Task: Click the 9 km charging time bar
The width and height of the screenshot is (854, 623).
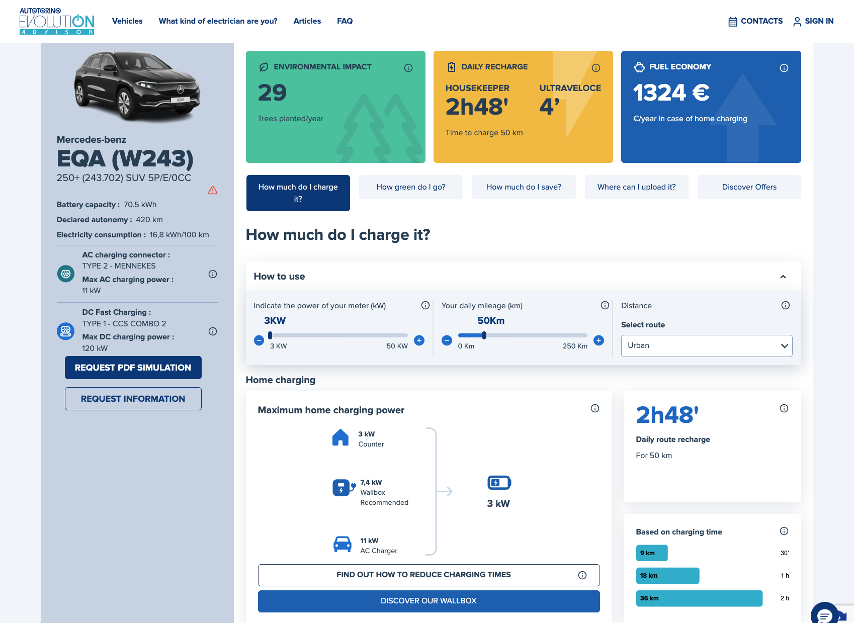Action: click(652, 553)
